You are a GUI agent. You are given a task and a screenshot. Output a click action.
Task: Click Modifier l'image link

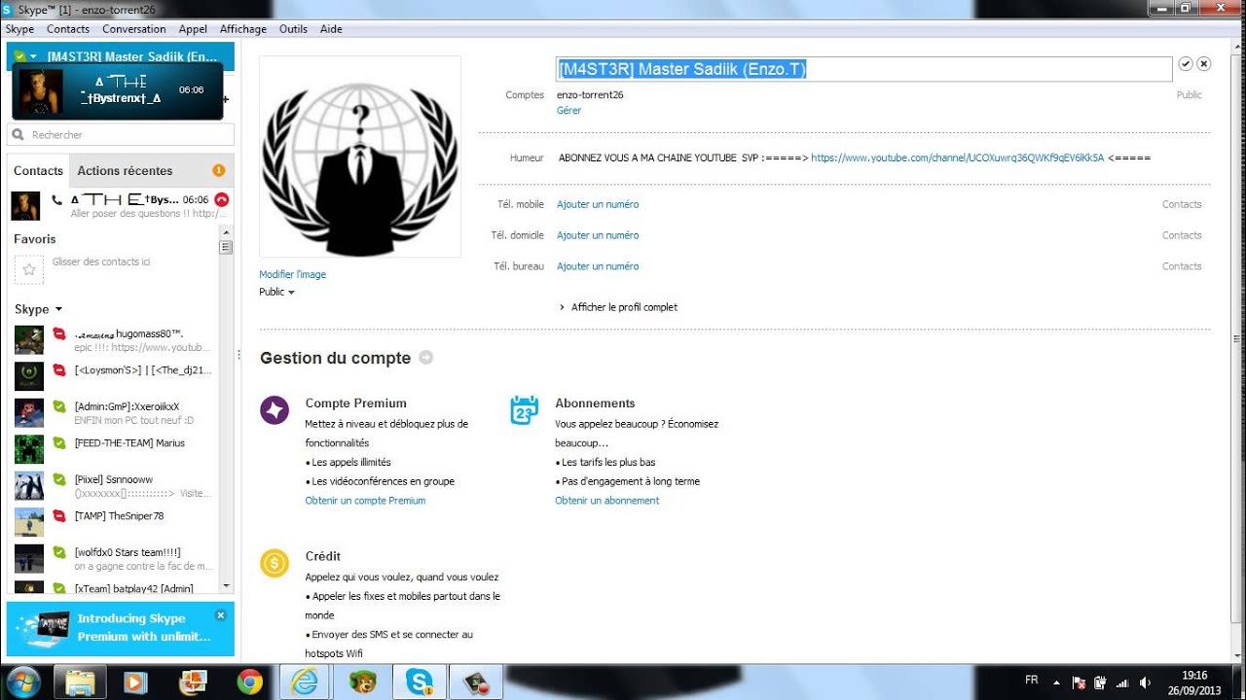tap(292, 274)
